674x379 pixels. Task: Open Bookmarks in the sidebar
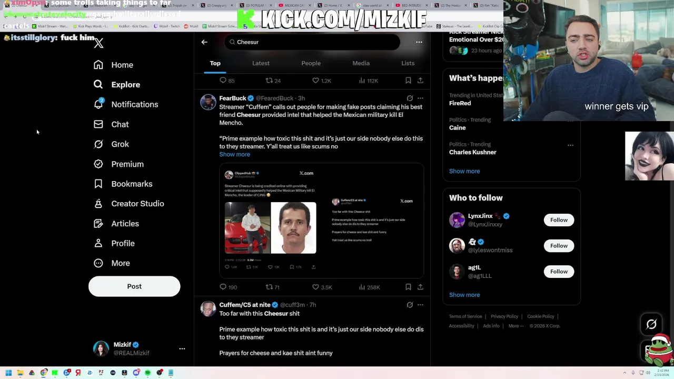click(123, 184)
